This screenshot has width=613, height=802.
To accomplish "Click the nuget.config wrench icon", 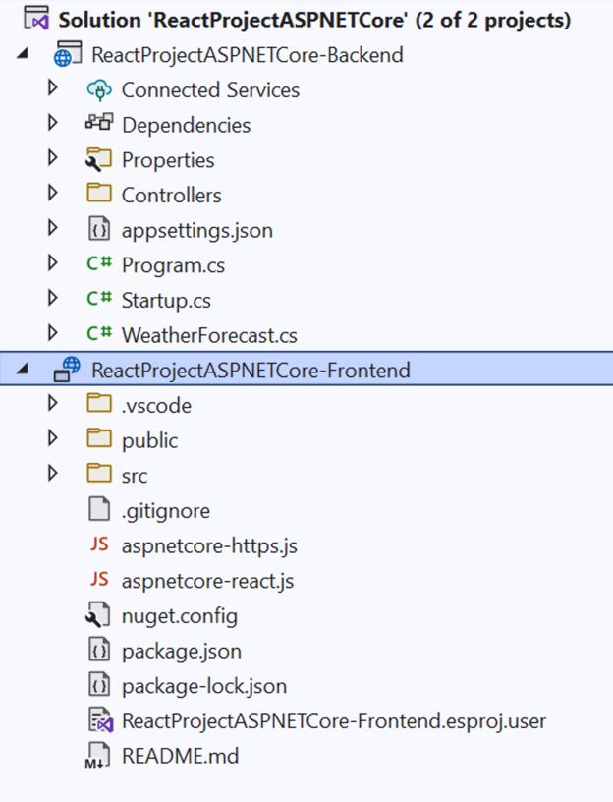I will coord(97,615).
